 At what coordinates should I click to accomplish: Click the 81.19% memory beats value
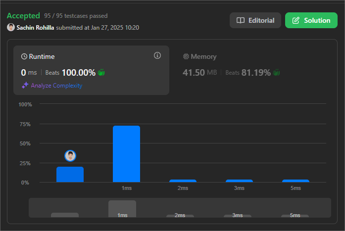click(x=256, y=73)
